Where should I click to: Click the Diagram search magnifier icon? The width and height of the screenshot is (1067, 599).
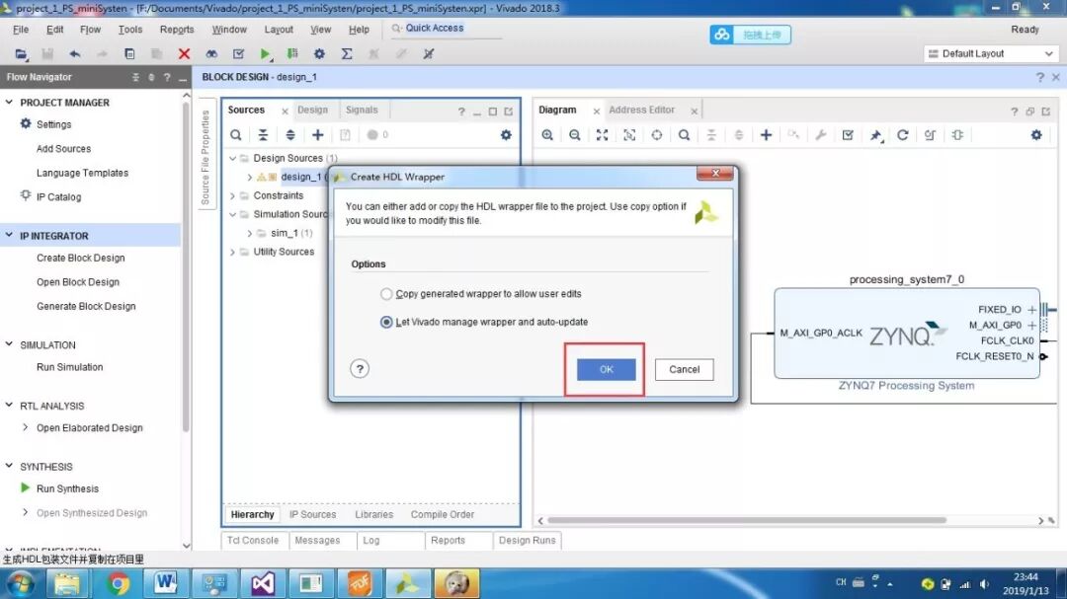point(684,134)
